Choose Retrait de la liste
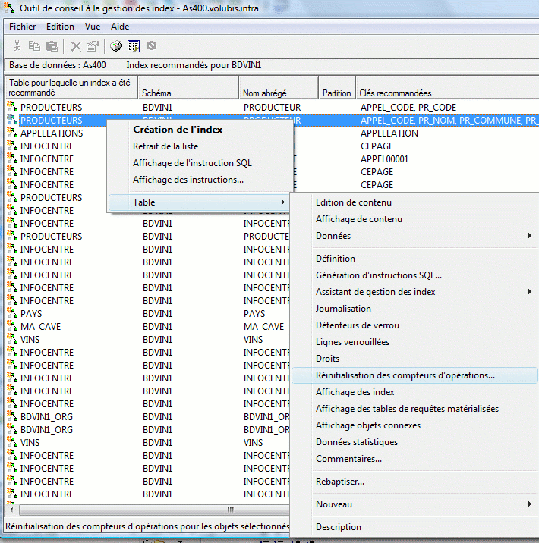Viewport: 539px width, 543px height. (x=200, y=146)
